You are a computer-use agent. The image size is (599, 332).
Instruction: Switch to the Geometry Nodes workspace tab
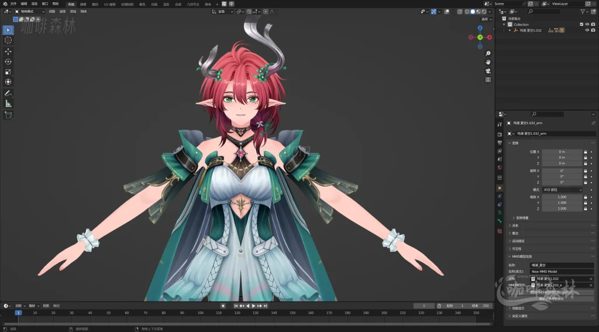coord(193,4)
